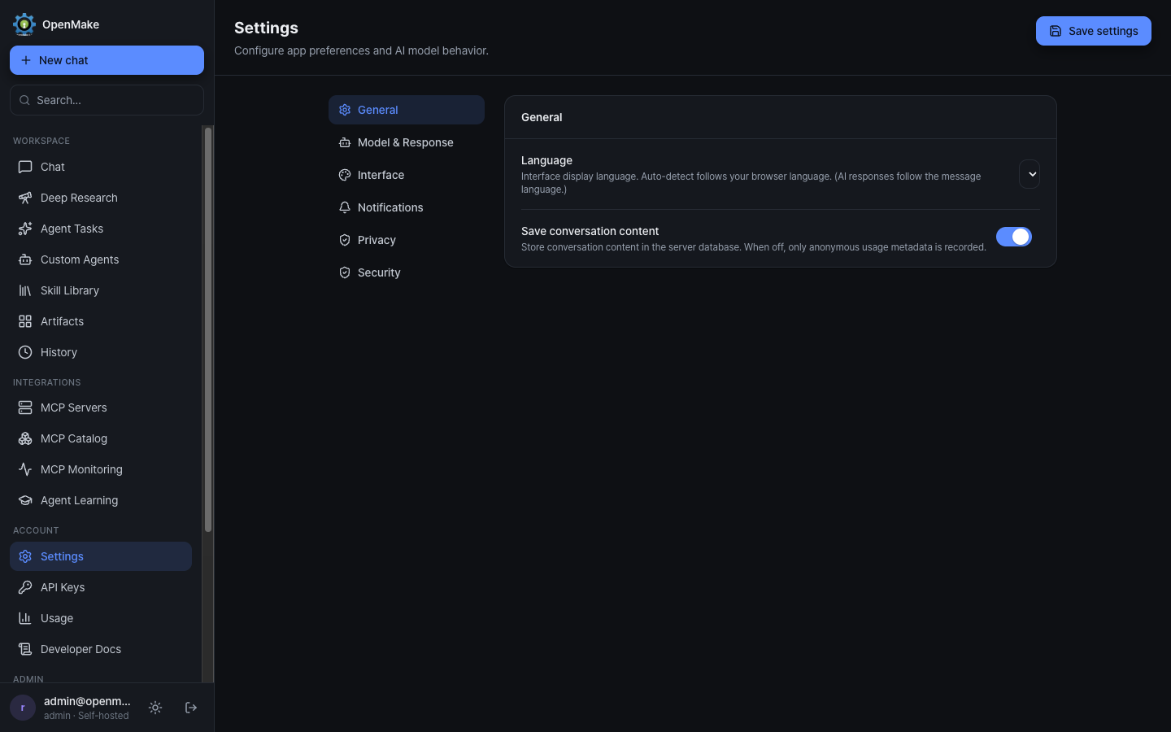Open the Agent Tasks page

click(x=101, y=229)
